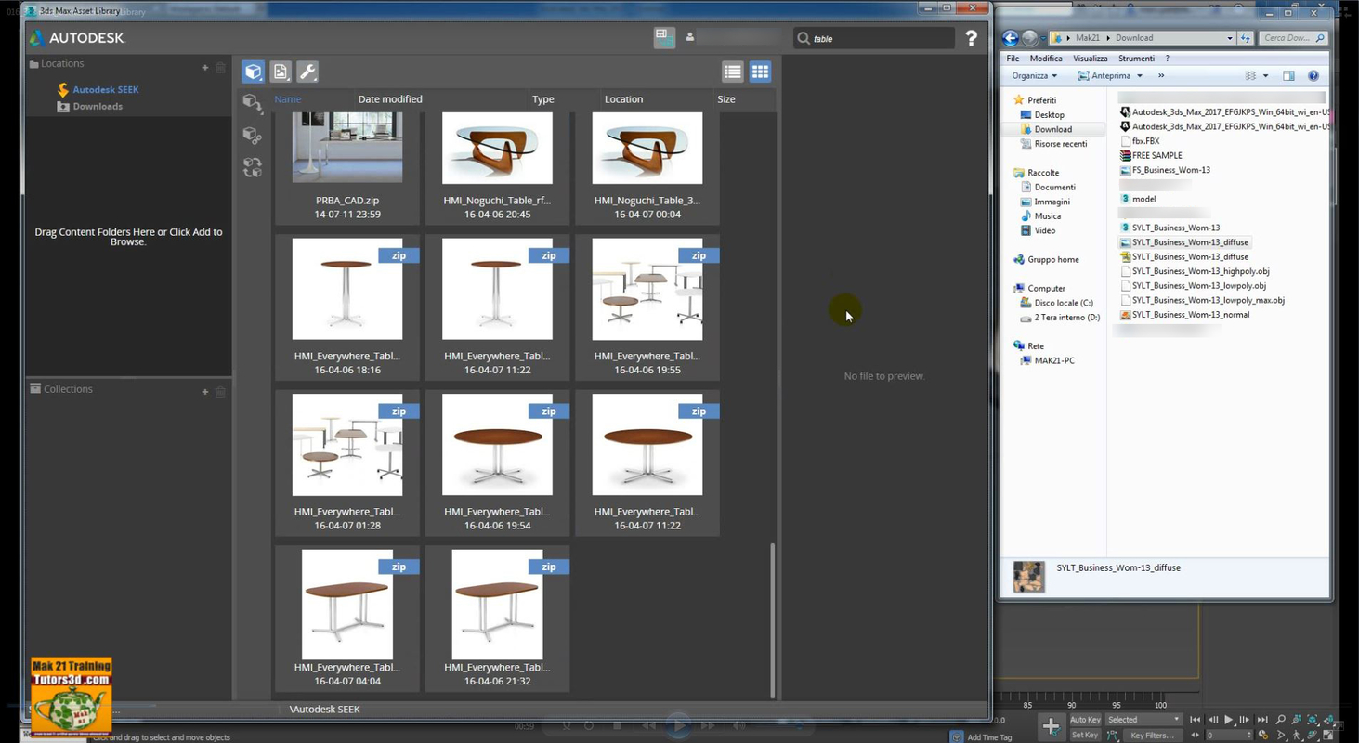1359x743 pixels.
Task: Enable Set Key mode
Action: click(1085, 735)
